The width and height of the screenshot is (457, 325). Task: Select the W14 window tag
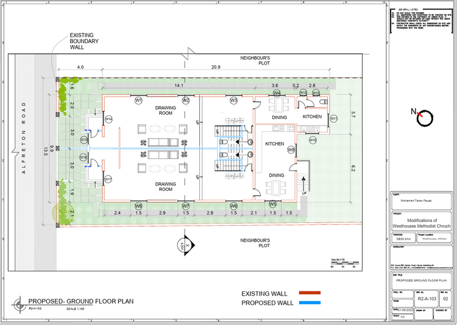click(108, 119)
